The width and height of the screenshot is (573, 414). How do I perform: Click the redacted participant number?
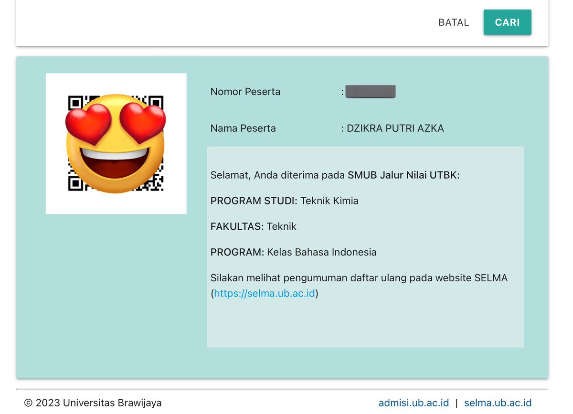[371, 92]
